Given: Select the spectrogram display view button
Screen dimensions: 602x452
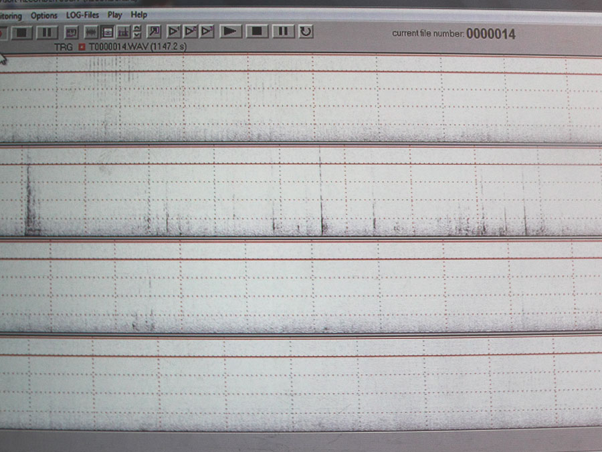Looking at the screenshot, I should pos(107,32).
